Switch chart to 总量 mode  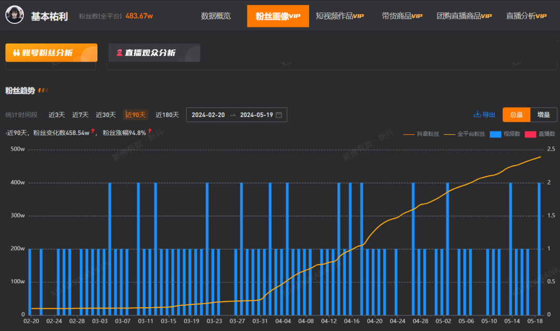[x=516, y=115]
